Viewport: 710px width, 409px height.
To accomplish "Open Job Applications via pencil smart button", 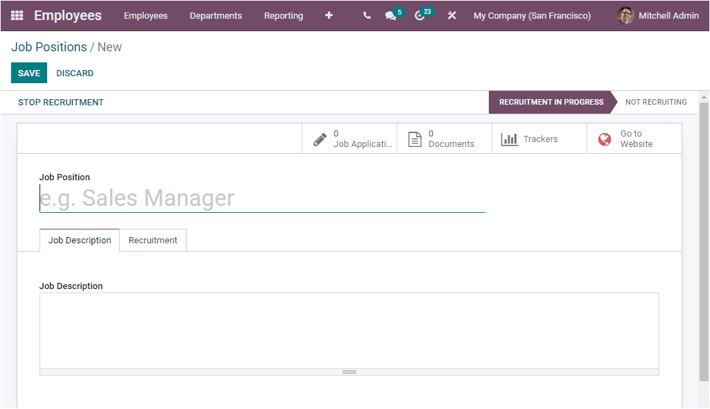I will [349, 139].
